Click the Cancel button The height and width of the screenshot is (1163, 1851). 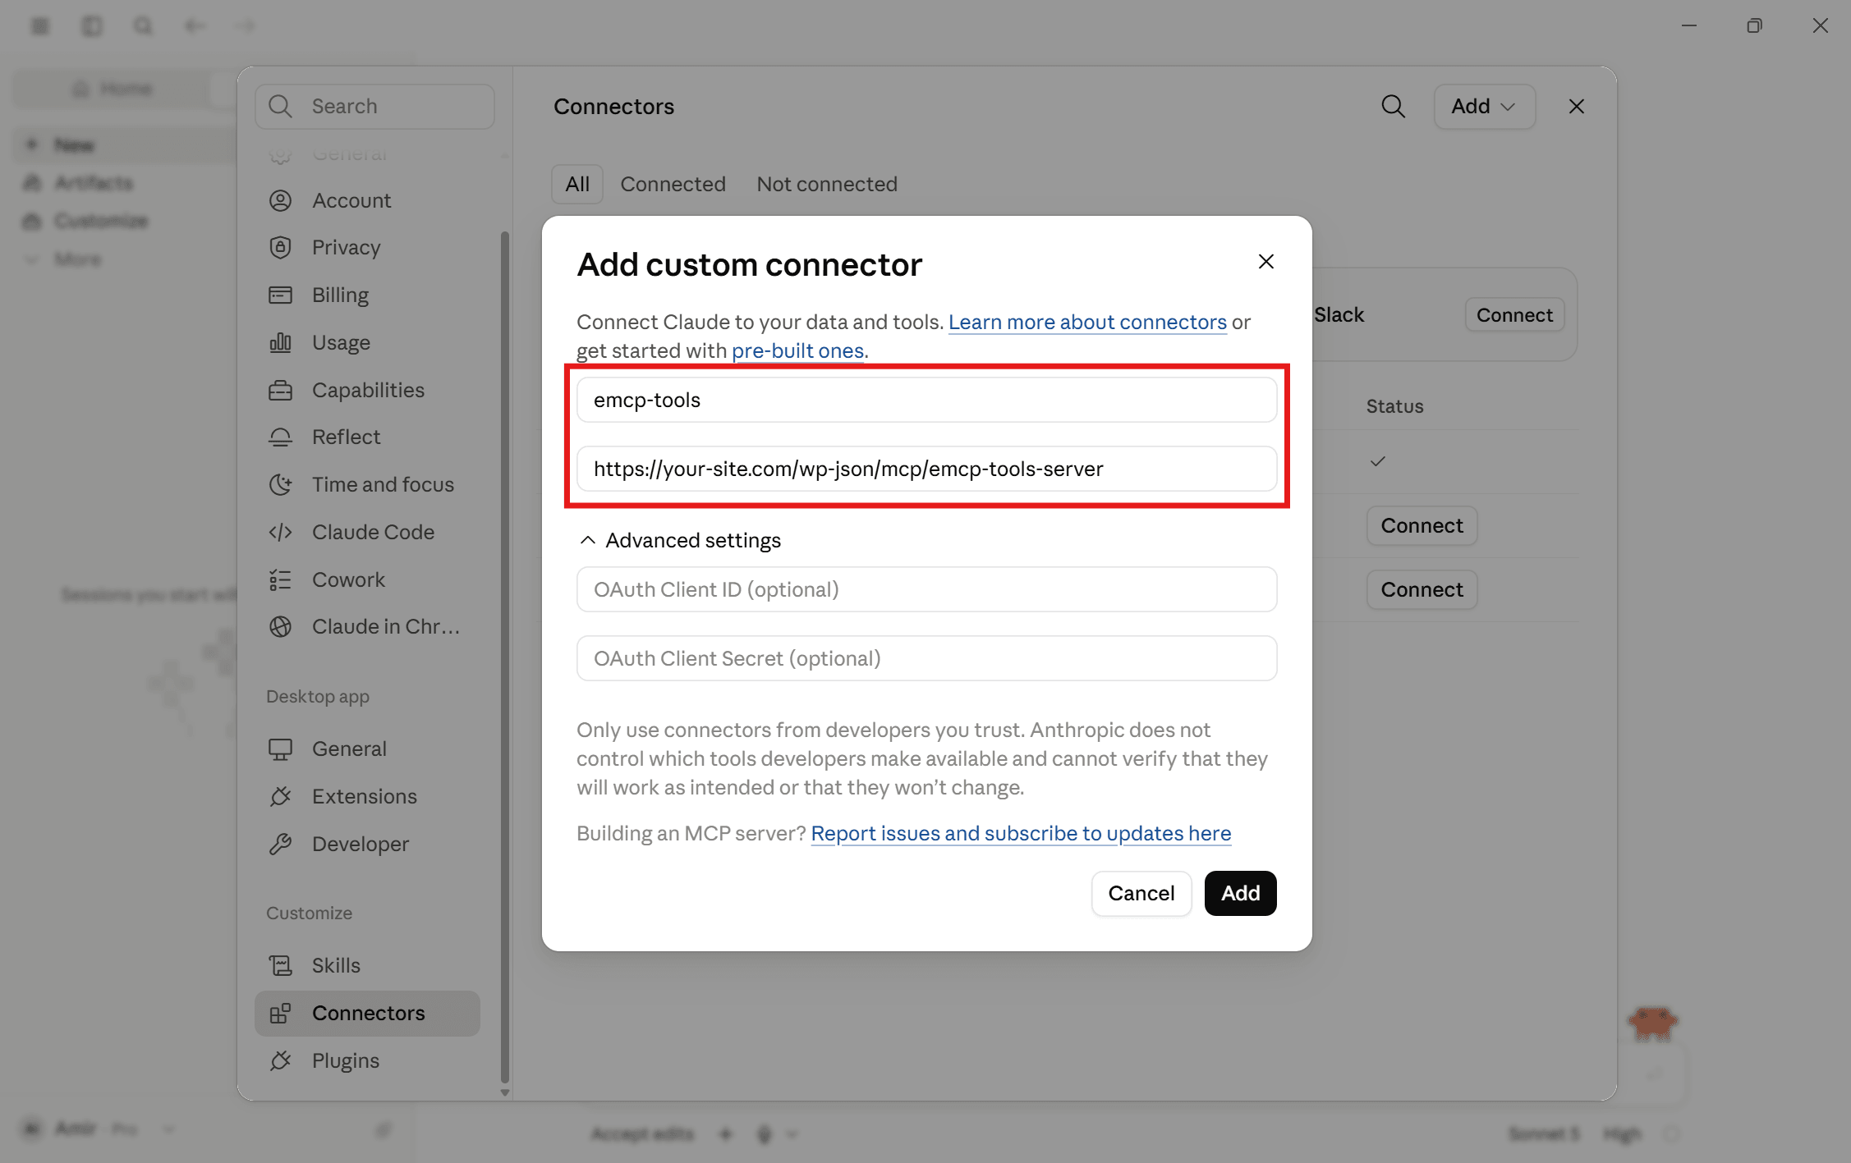[x=1141, y=893]
